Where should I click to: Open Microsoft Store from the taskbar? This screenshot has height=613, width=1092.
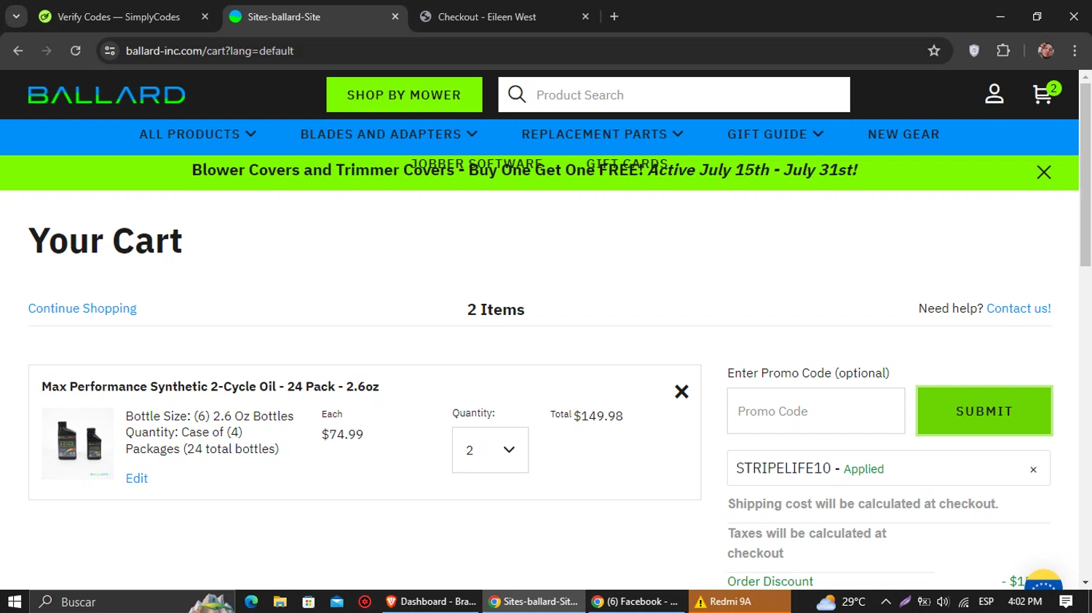click(x=308, y=601)
